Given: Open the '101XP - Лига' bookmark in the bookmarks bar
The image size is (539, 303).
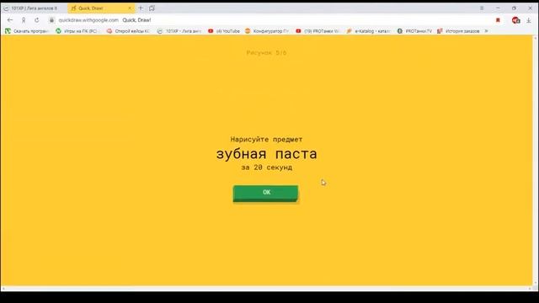Looking at the screenshot, I should pyautogui.click(x=179, y=31).
